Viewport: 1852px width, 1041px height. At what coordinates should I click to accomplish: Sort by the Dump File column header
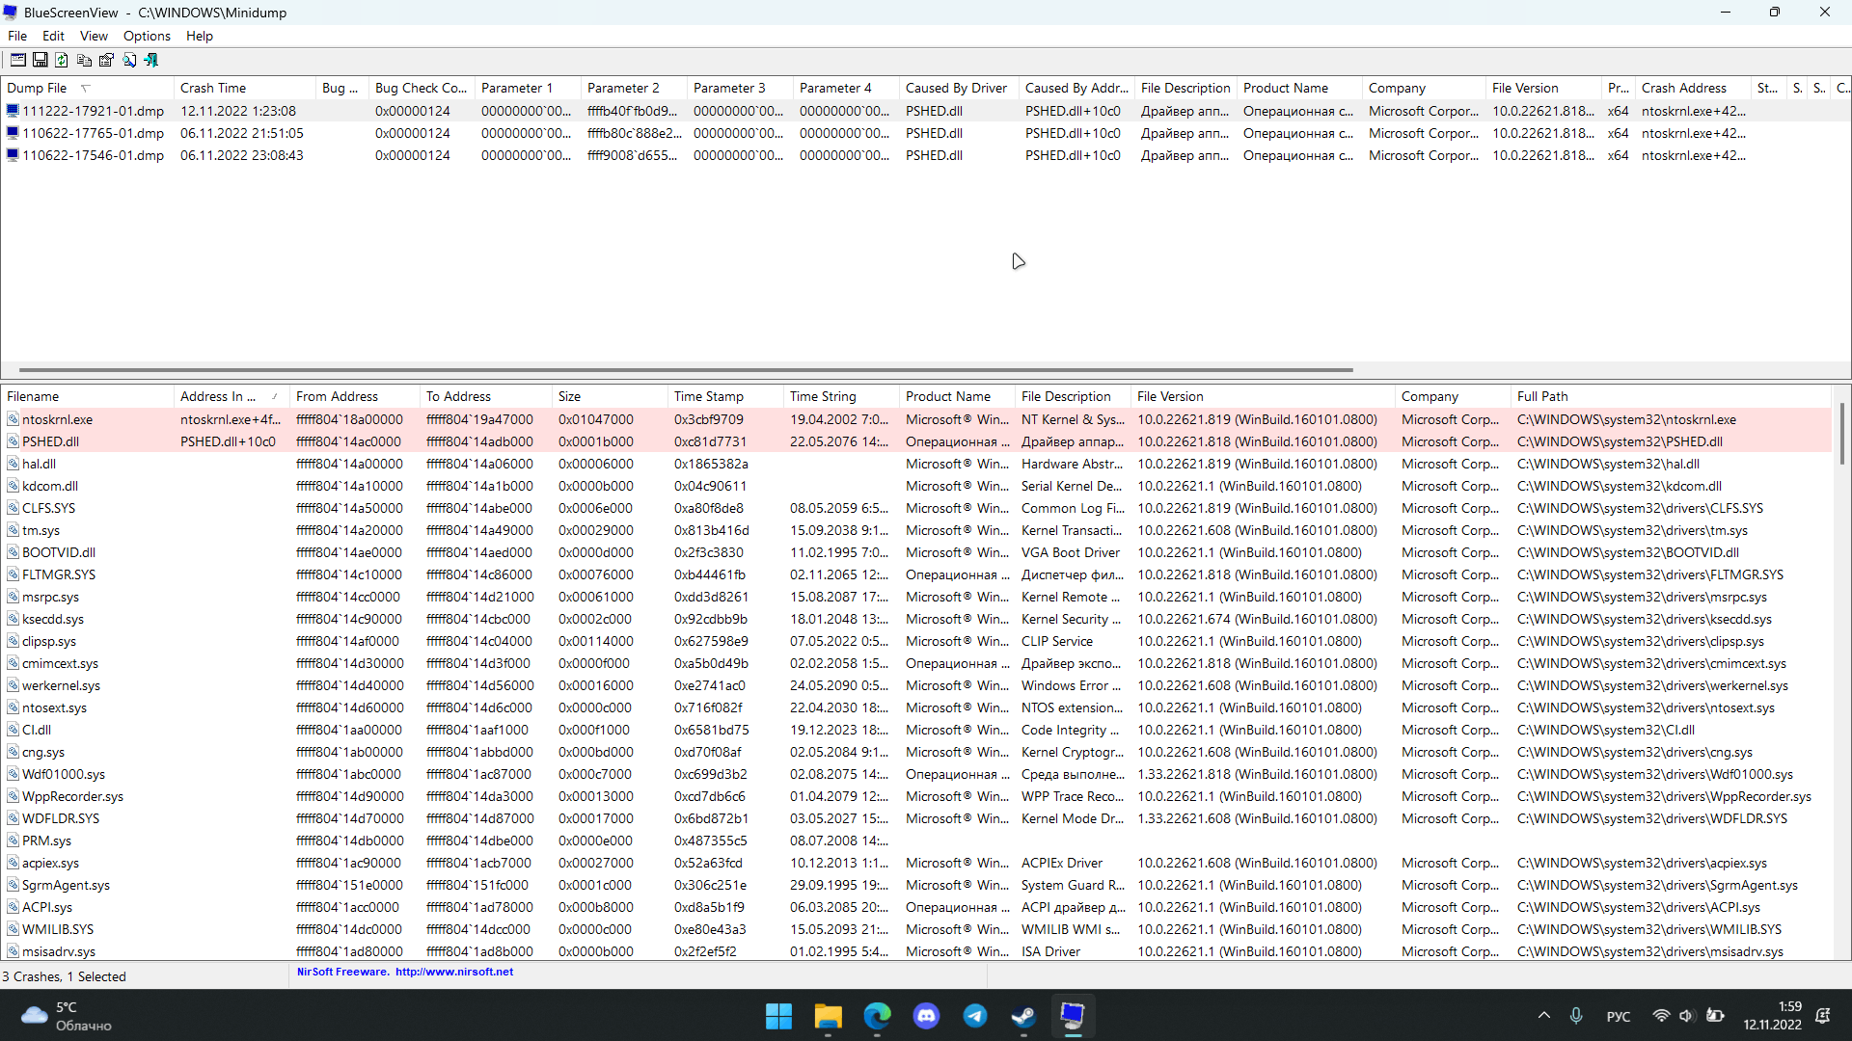(x=87, y=88)
